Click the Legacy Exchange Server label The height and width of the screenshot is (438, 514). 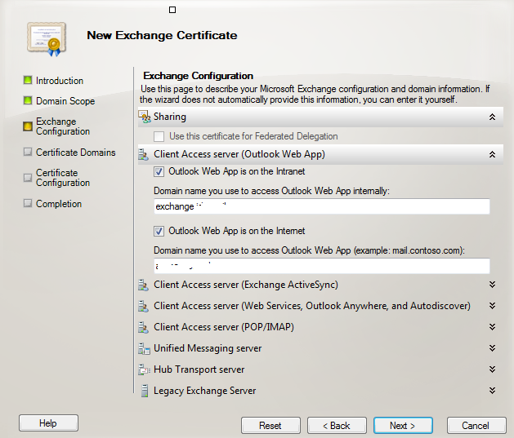tap(204, 391)
